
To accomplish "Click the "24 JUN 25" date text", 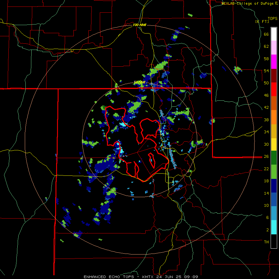I will click(x=169, y=277).
